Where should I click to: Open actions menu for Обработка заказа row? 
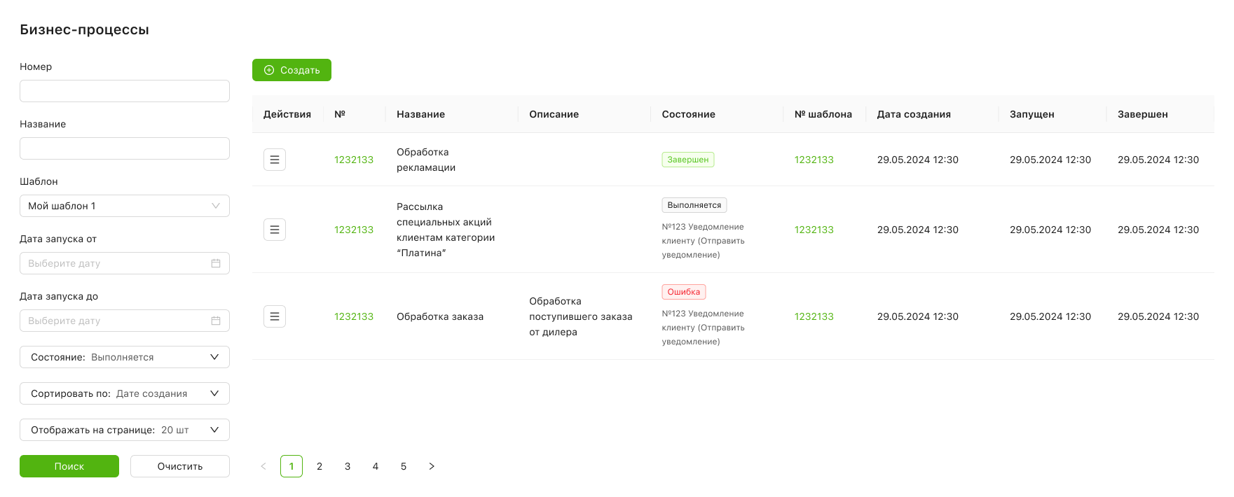click(x=275, y=316)
